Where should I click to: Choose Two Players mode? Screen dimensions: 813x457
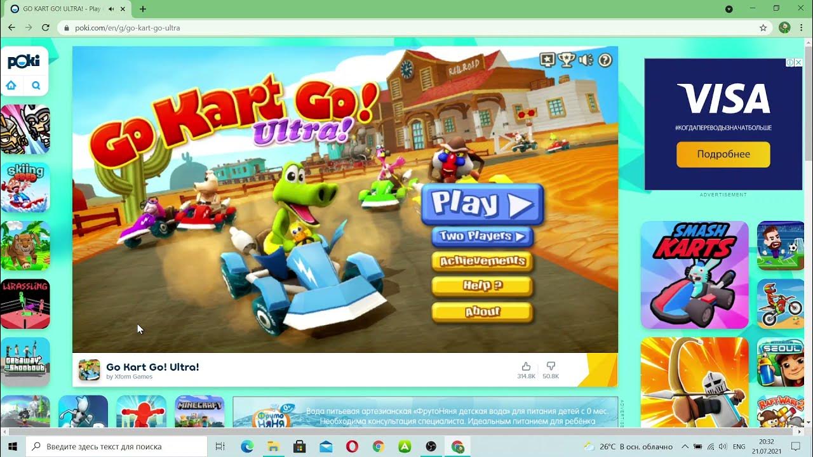click(x=483, y=237)
